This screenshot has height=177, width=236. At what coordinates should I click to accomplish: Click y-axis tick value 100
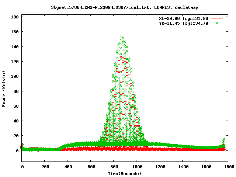[15, 76]
